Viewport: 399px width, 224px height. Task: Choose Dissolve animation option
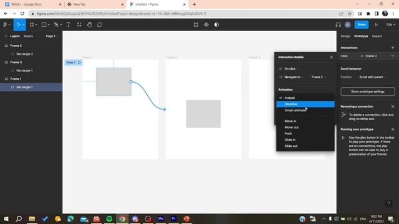305,104
